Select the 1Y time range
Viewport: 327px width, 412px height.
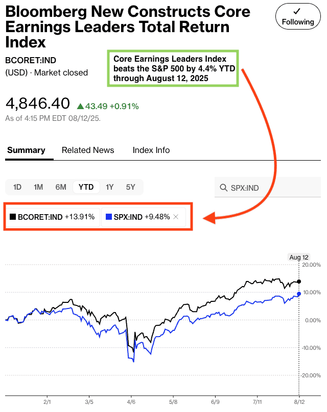pos(109,187)
